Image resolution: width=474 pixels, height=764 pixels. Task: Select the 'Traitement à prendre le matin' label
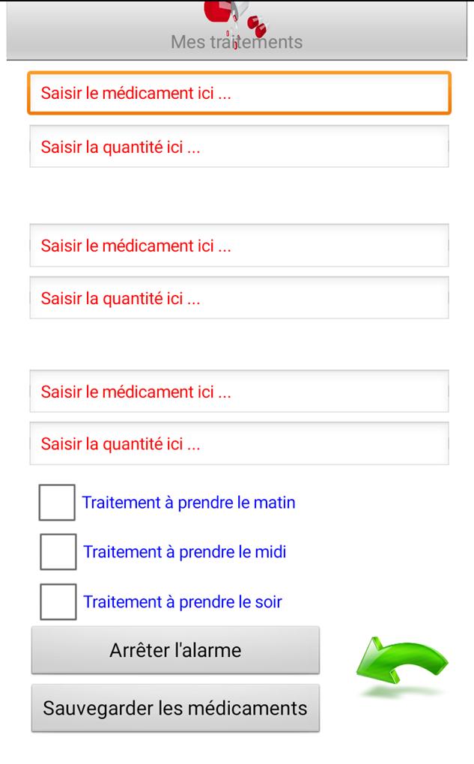click(x=189, y=503)
